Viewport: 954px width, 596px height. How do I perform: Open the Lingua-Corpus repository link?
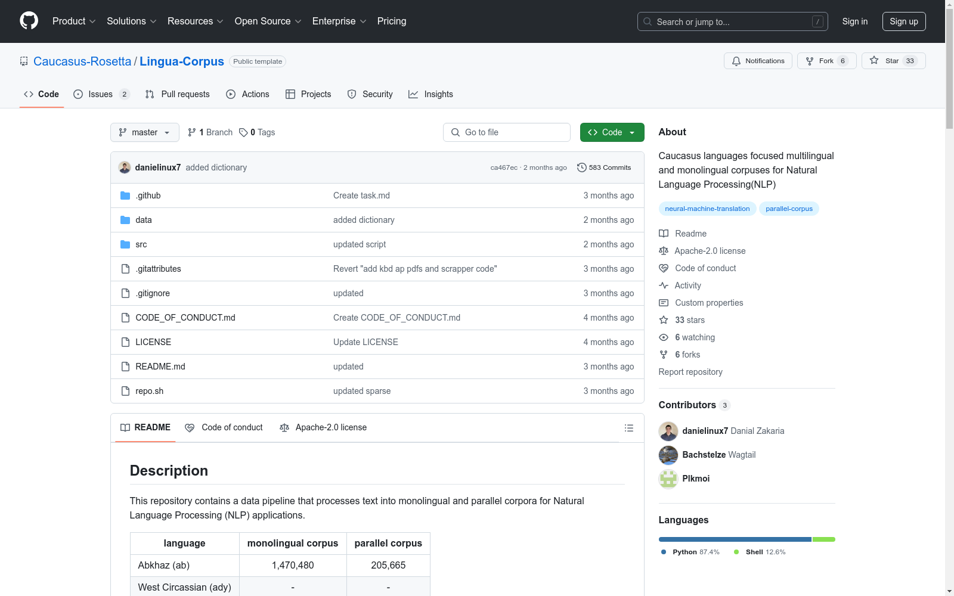(x=182, y=61)
